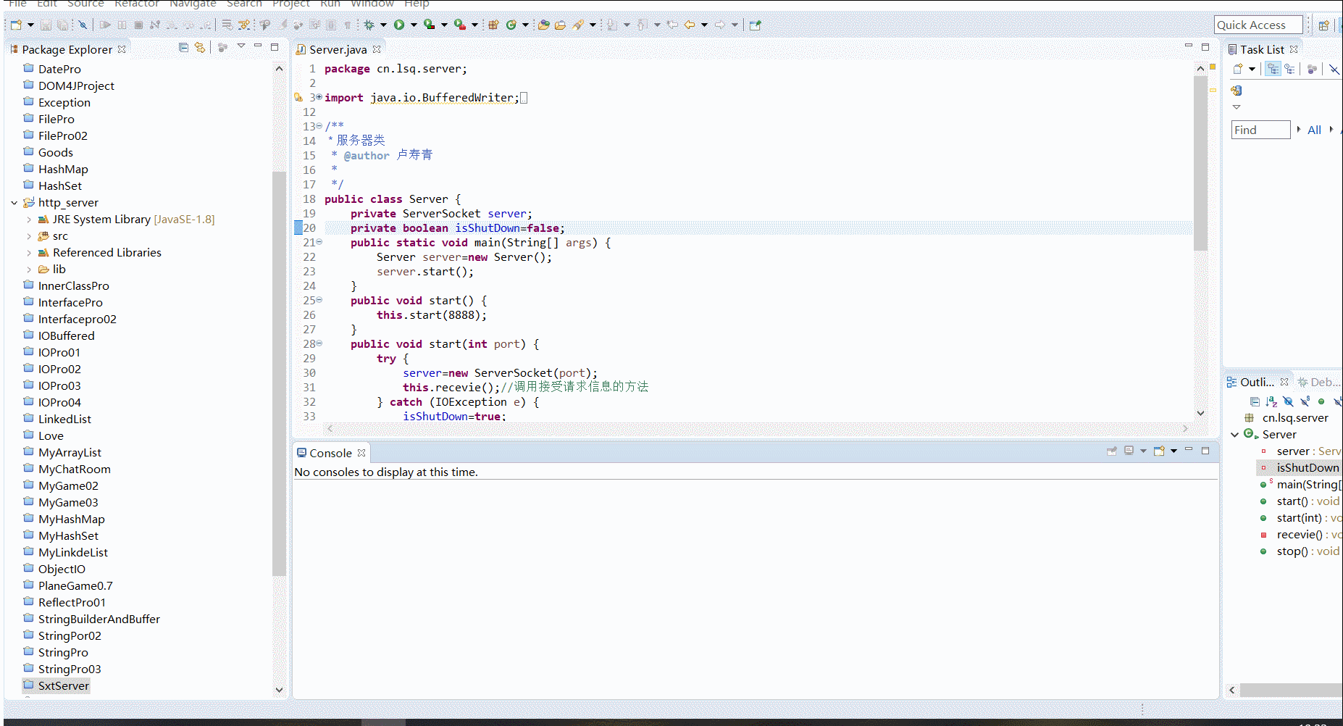Click the Forward navigation arrow
This screenshot has width=1343, height=726.
(x=720, y=25)
